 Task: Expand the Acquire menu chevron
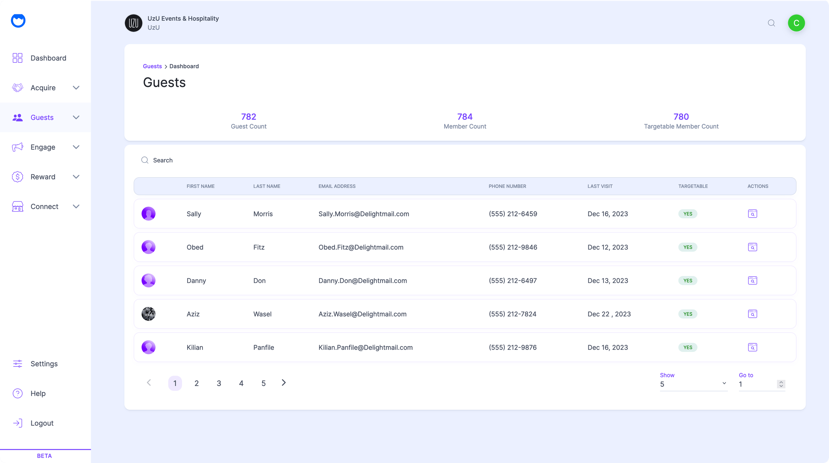pos(76,88)
